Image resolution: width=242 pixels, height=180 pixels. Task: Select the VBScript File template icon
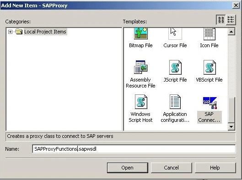click(210, 67)
